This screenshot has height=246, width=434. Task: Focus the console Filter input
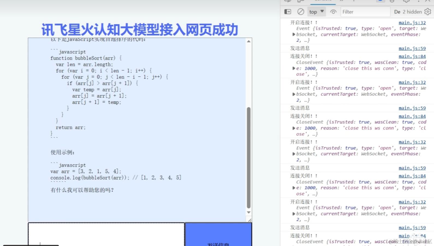coord(365,12)
